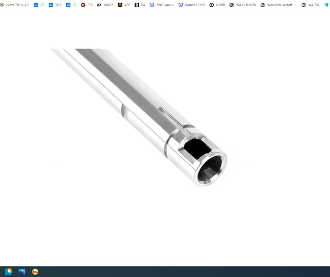Open the VK bookmark labeled ТОВ
Viewport: 330px width, 277px height.
click(x=55, y=5)
